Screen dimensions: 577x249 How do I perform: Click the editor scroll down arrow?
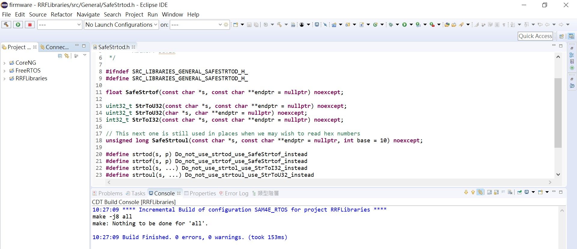point(558,174)
